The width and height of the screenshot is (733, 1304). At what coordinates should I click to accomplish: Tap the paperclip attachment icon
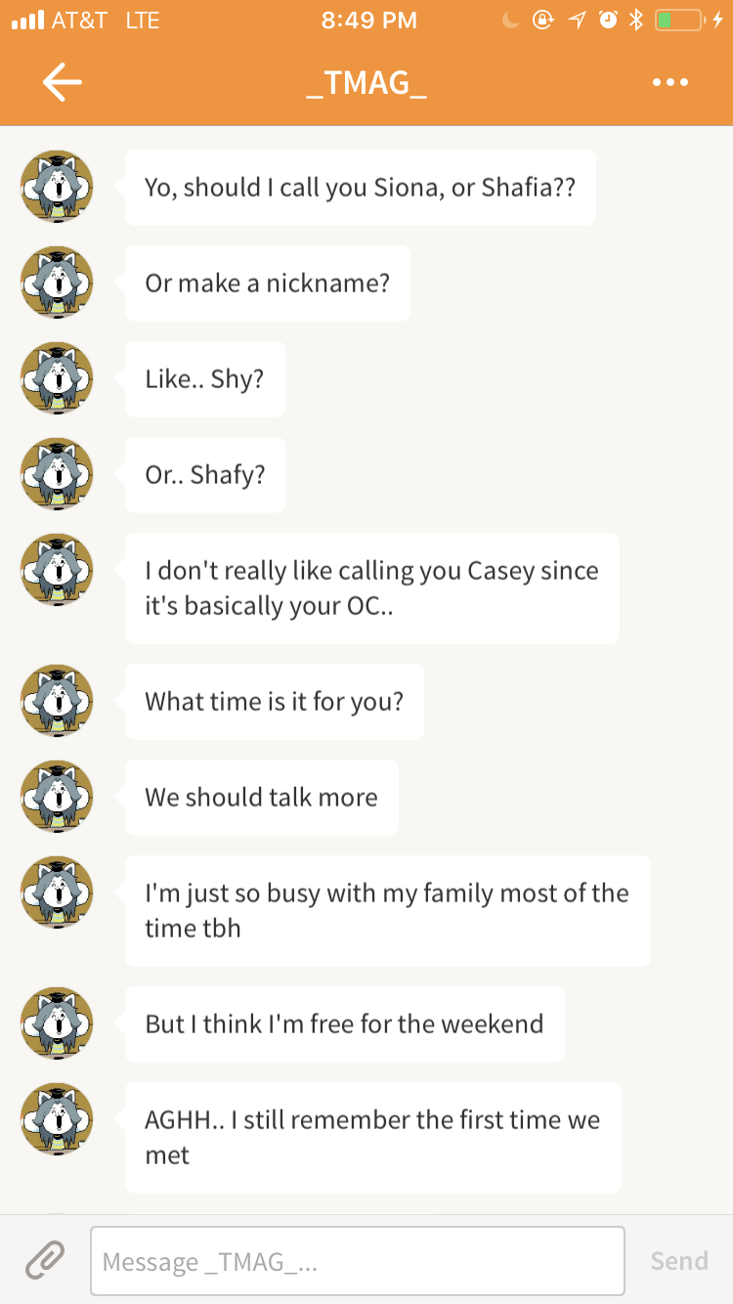tap(44, 1260)
